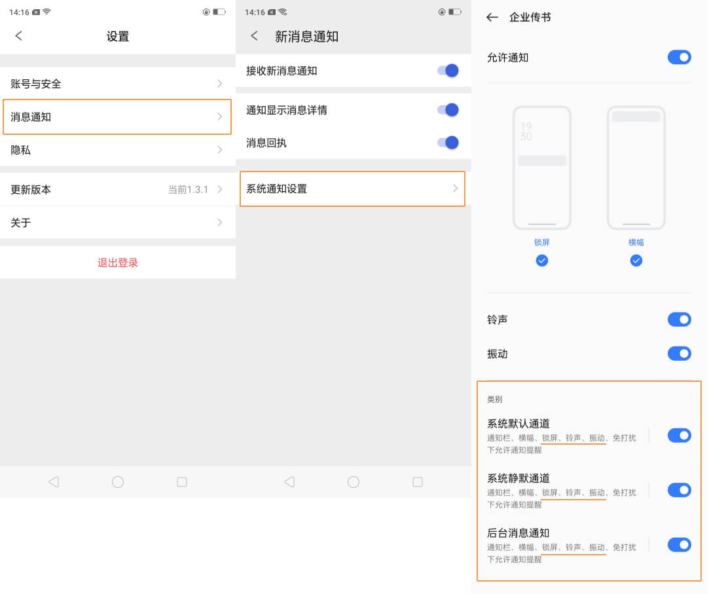Tap back arrow on 设置 screen
This screenshot has width=707, height=594.
[x=18, y=36]
